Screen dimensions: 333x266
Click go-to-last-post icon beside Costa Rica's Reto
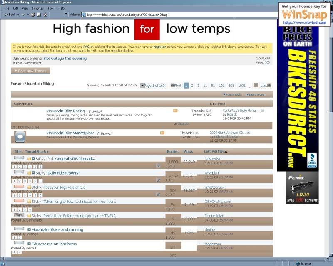[262, 111]
